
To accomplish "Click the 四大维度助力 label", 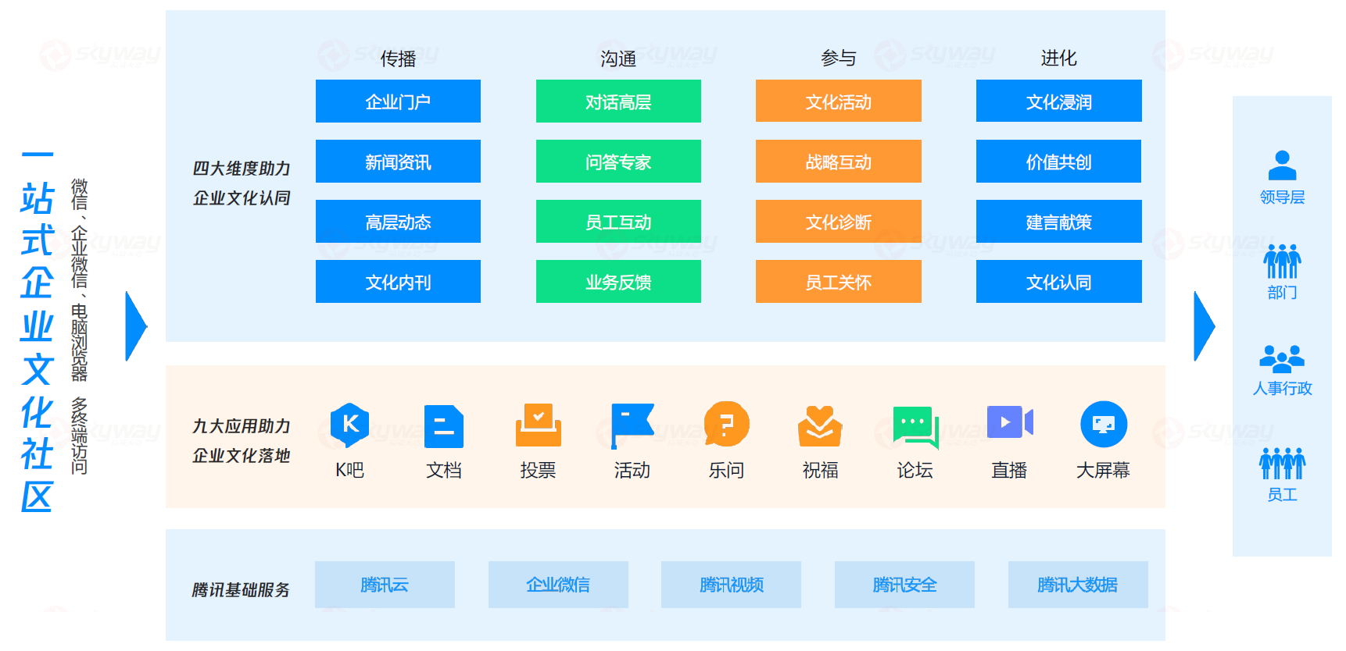I will coord(242,169).
